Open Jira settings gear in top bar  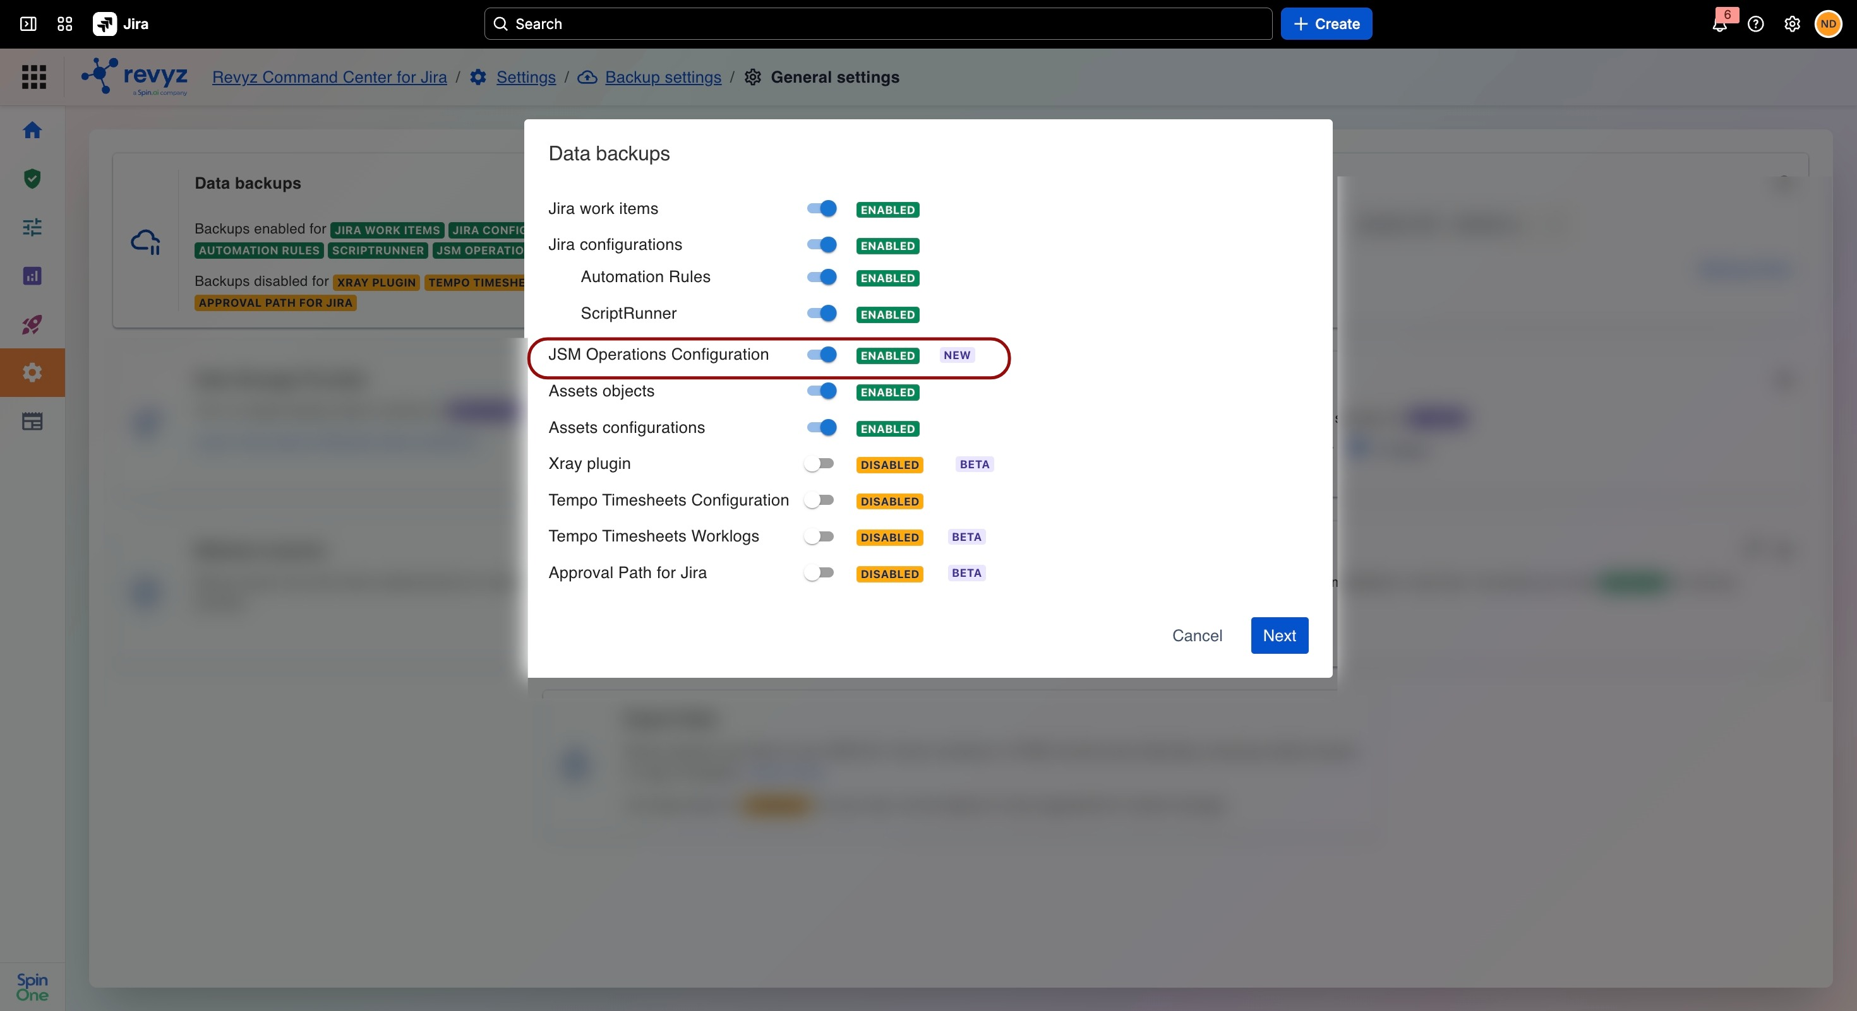(1792, 25)
